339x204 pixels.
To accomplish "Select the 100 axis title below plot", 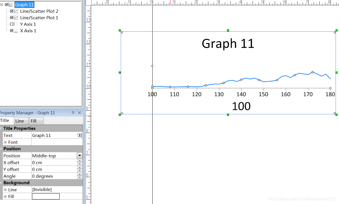I will (241, 106).
